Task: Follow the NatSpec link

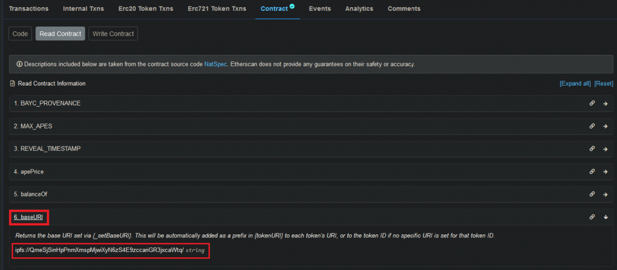Action: pos(215,64)
